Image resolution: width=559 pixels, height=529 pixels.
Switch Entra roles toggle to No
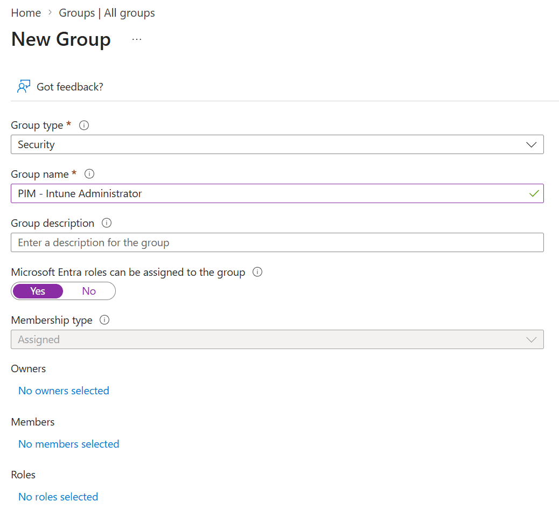(89, 291)
